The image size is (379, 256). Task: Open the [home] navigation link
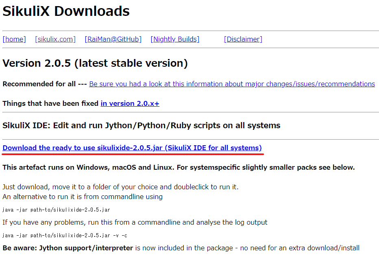tap(14, 39)
